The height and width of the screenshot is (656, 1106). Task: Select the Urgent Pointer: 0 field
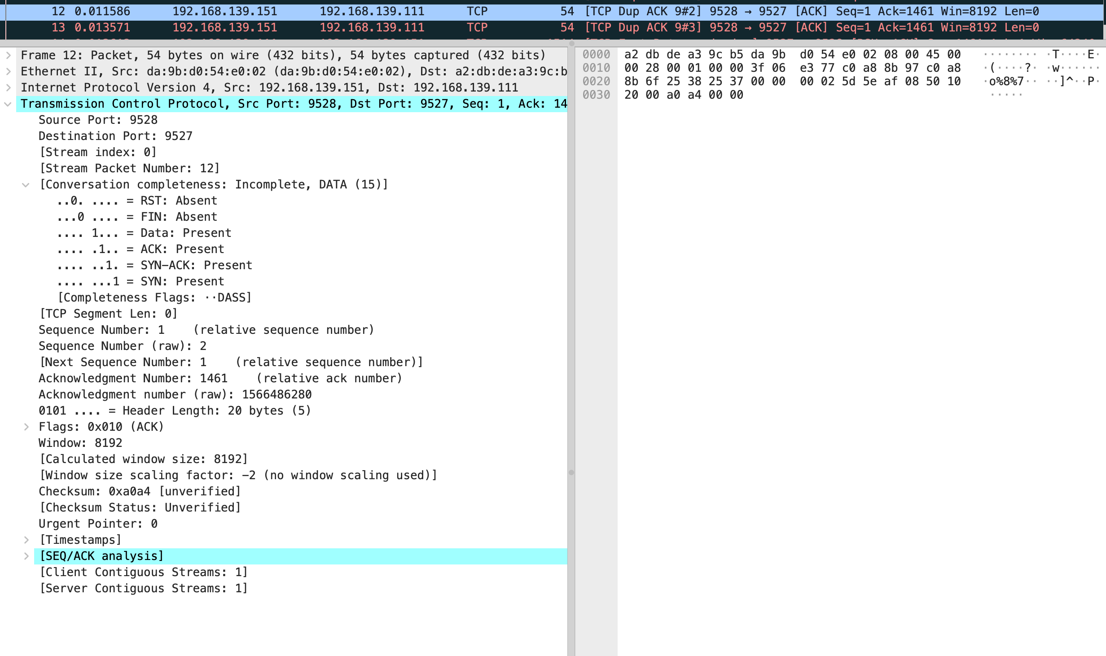pos(98,524)
